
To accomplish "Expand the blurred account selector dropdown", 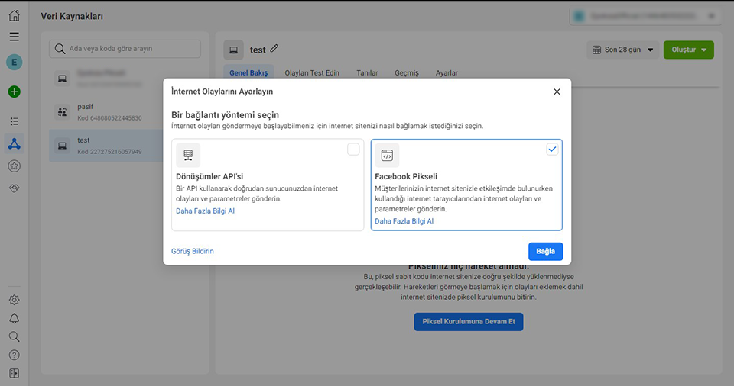I will pyautogui.click(x=646, y=16).
